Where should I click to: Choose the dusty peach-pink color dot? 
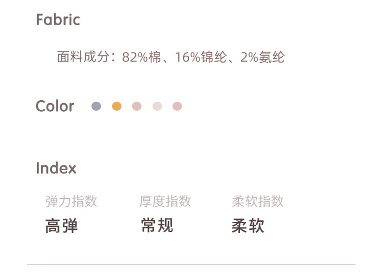pyautogui.click(x=137, y=106)
